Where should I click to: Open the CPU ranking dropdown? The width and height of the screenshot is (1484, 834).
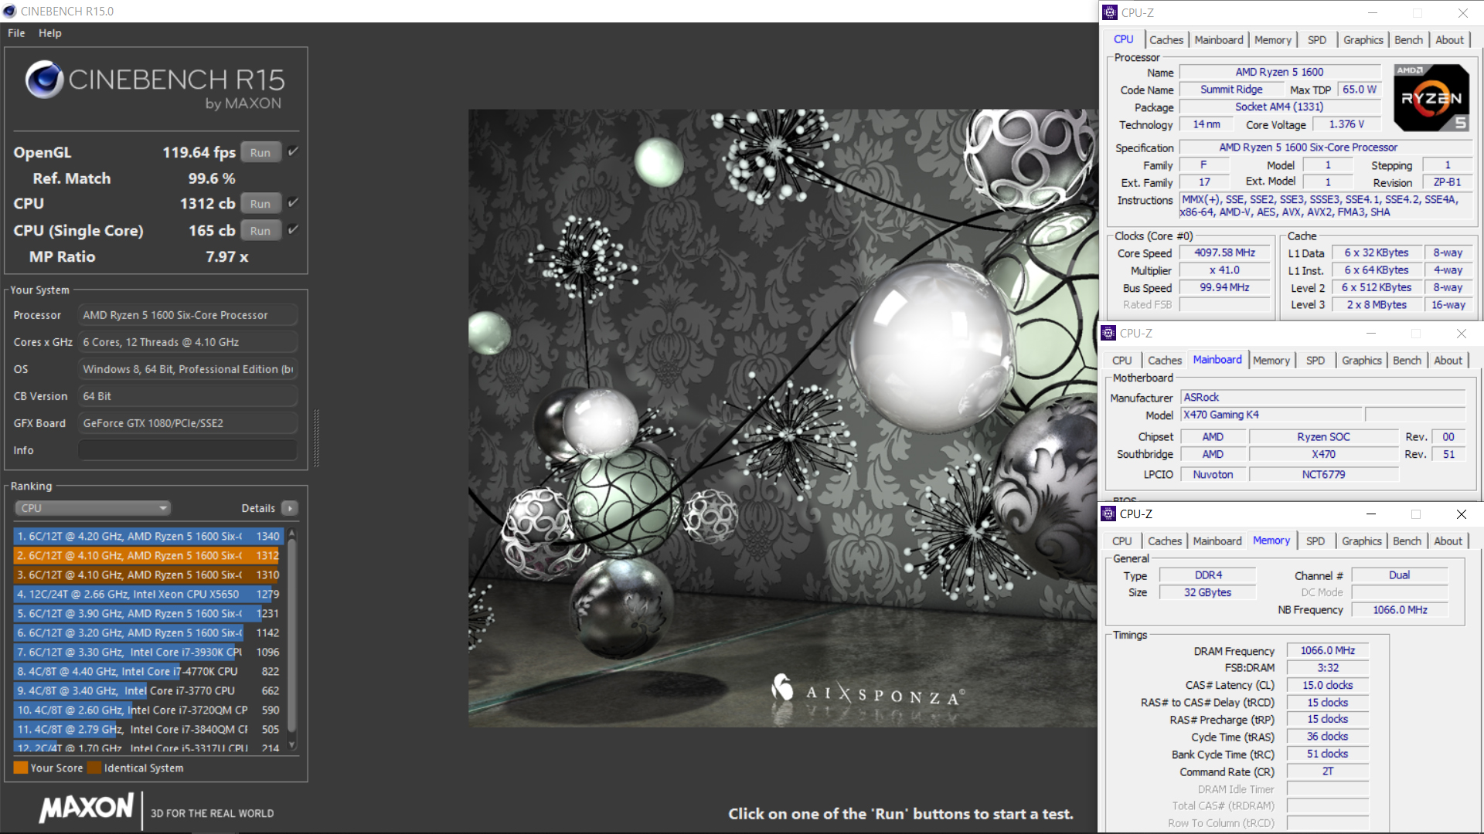click(x=93, y=508)
